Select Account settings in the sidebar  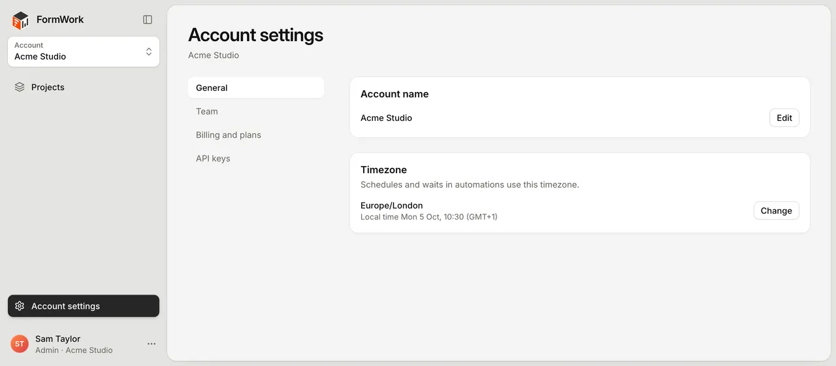pos(84,306)
